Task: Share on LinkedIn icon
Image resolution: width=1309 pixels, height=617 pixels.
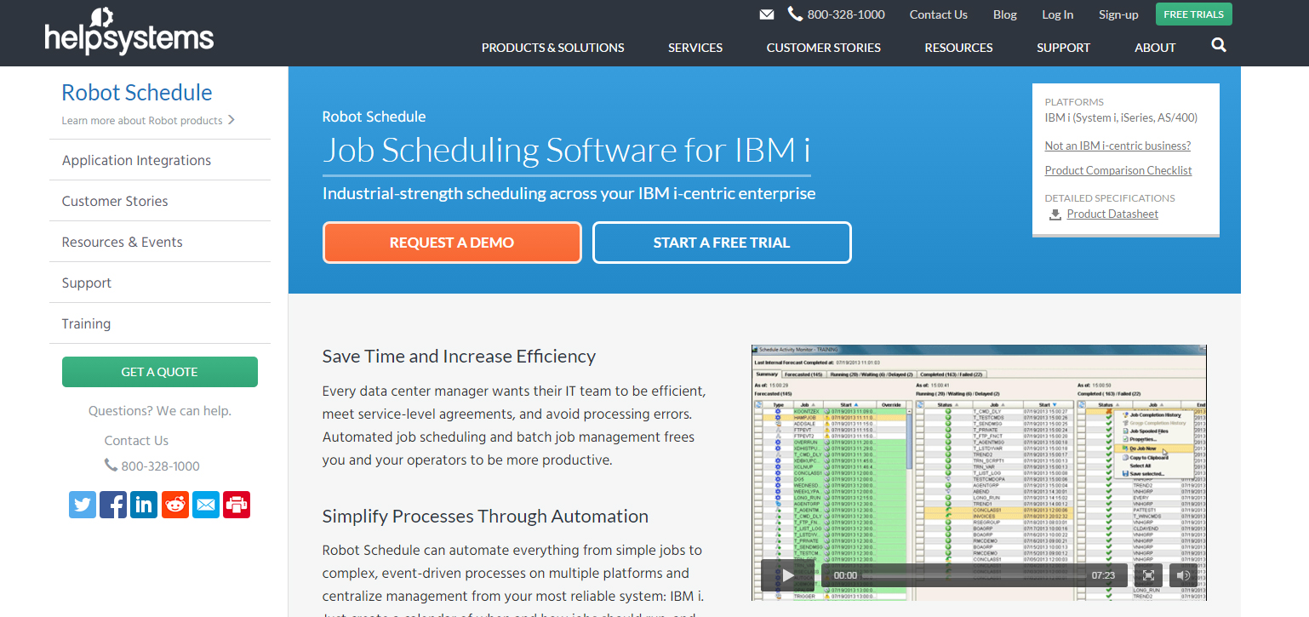Action: (144, 505)
